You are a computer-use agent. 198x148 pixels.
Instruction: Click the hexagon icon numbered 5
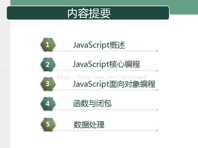tap(48, 125)
